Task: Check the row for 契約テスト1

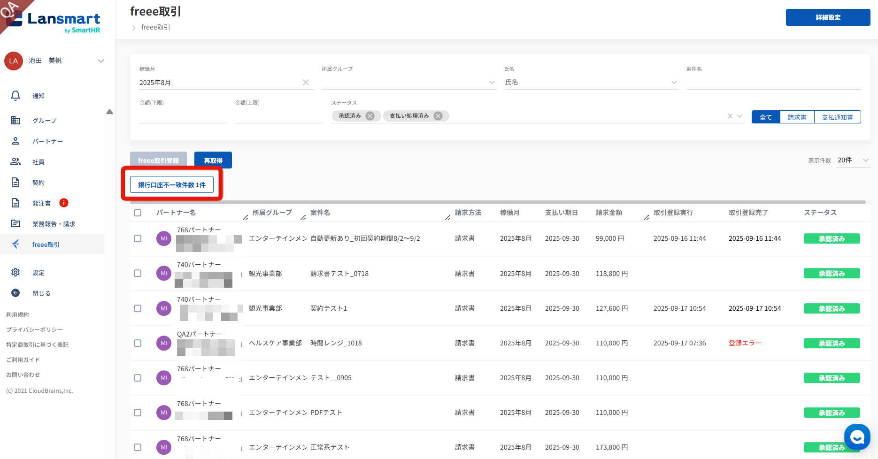Action: (x=138, y=308)
